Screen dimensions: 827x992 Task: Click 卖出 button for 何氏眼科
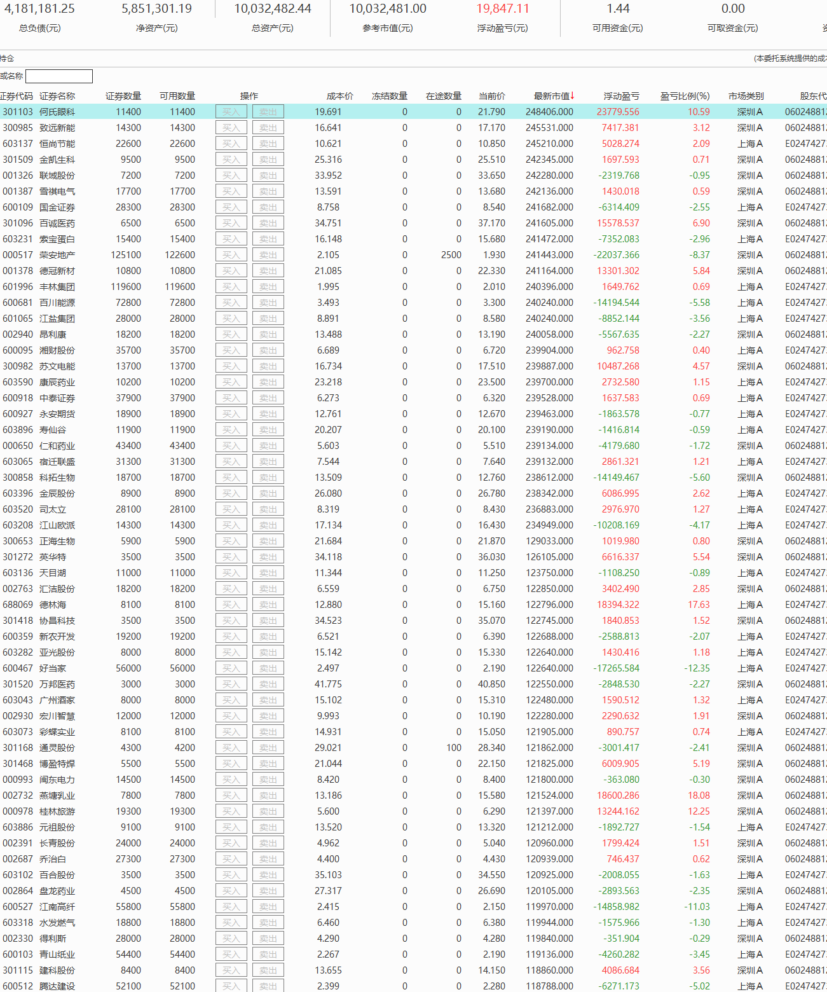tap(268, 112)
